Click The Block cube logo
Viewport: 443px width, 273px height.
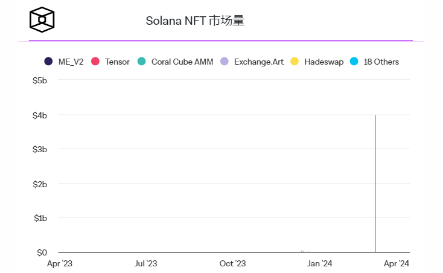(x=42, y=19)
